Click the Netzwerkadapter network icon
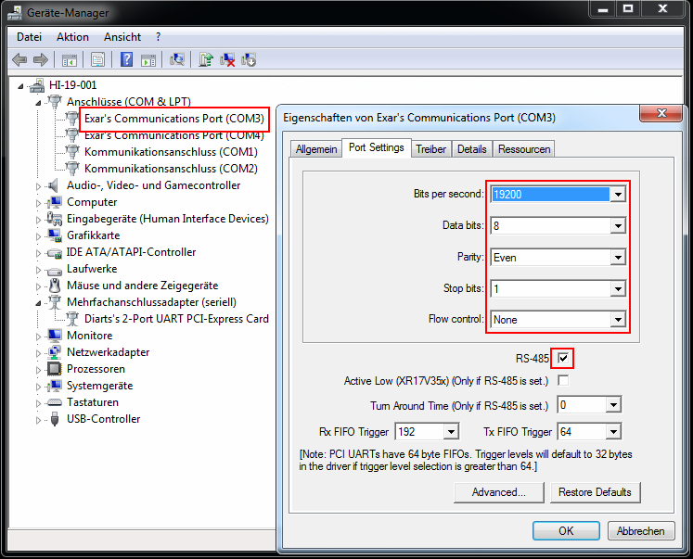 (55, 352)
